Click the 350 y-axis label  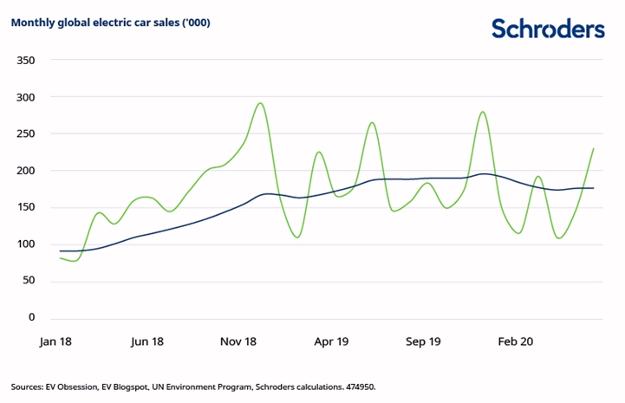tap(25, 61)
